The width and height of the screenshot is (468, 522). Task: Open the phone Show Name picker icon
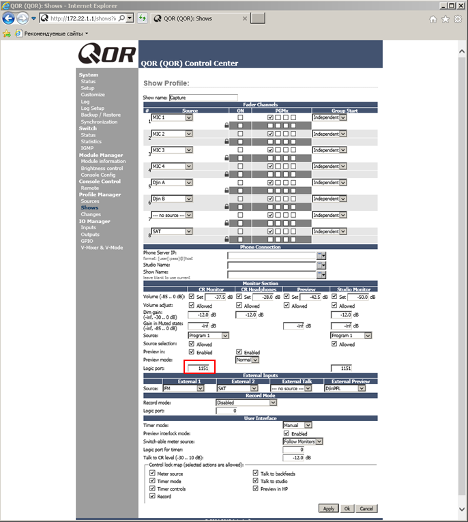[321, 275]
